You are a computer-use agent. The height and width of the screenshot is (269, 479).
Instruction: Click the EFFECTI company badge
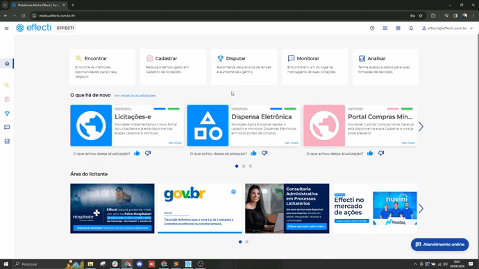65,28
